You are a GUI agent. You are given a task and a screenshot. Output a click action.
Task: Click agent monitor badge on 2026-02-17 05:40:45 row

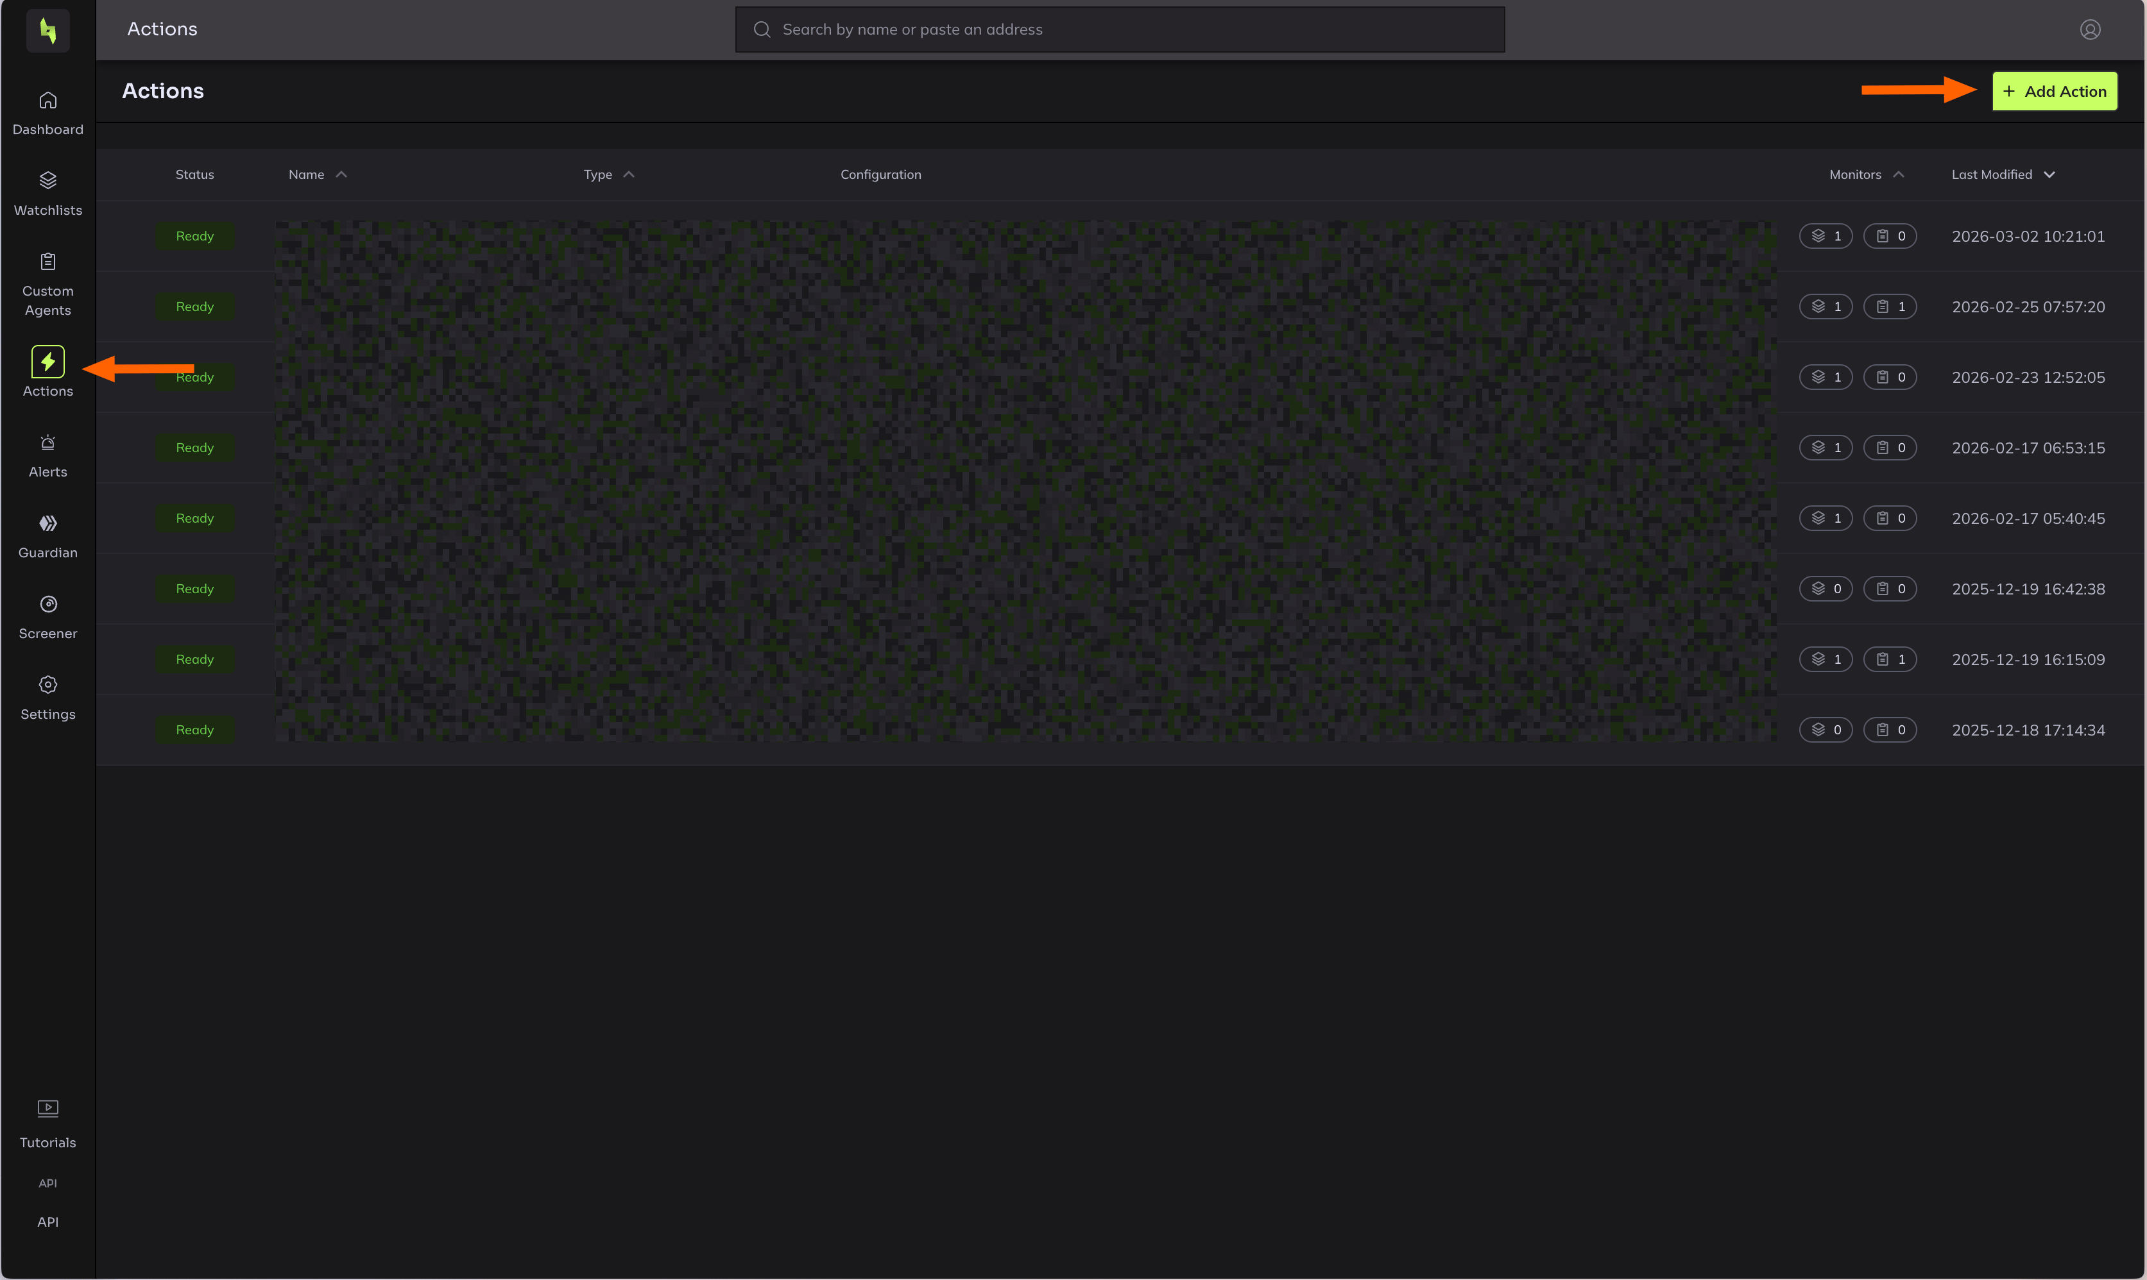point(1890,518)
